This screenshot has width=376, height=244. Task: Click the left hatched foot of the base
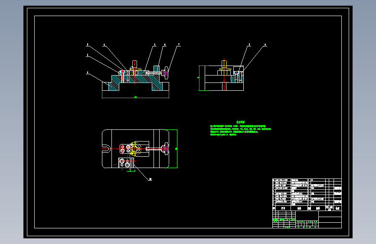coord(114,86)
